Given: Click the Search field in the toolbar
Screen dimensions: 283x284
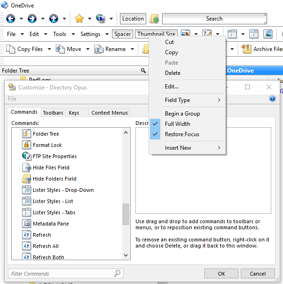Looking at the screenshot, I should pos(214,19).
